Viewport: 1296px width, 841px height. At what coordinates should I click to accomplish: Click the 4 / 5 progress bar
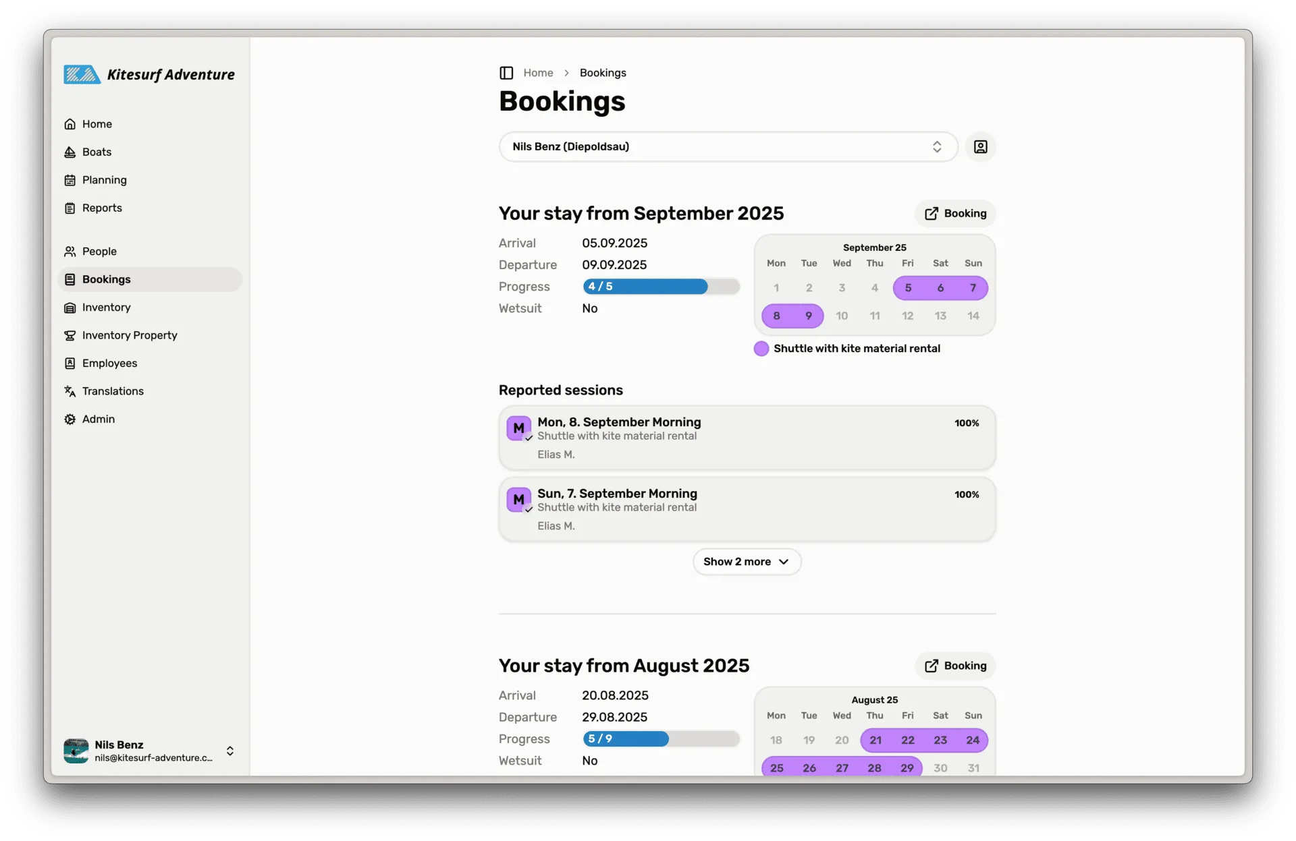click(661, 287)
